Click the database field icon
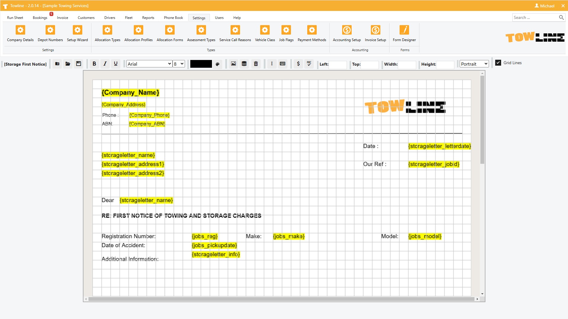Image resolution: width=568 pixels, height=319 pixels. (244, 64)
